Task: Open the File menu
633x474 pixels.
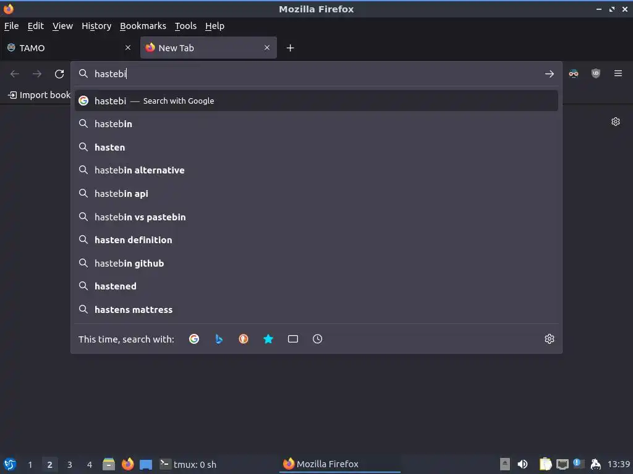Action: click(11, 26)
